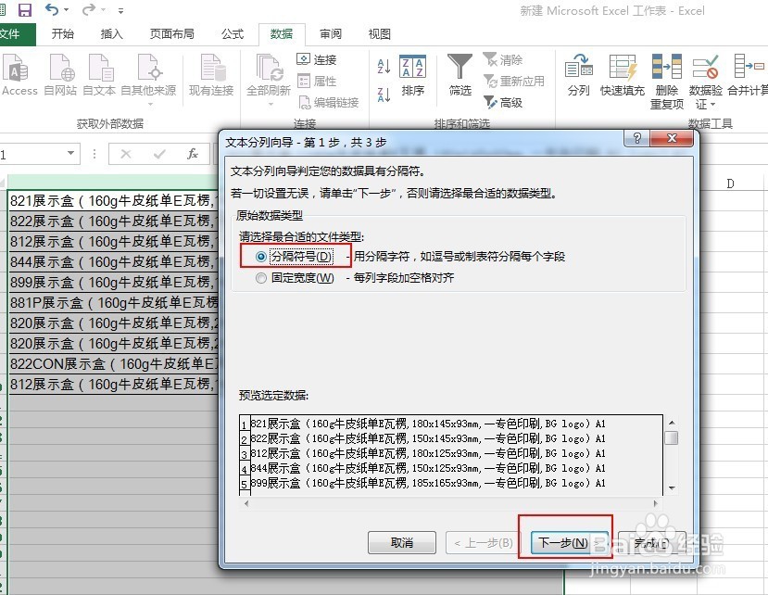Viewport: 768px width, 595px height.
Task: Click the formula bar cancel X icon
Action: [126, 155]
